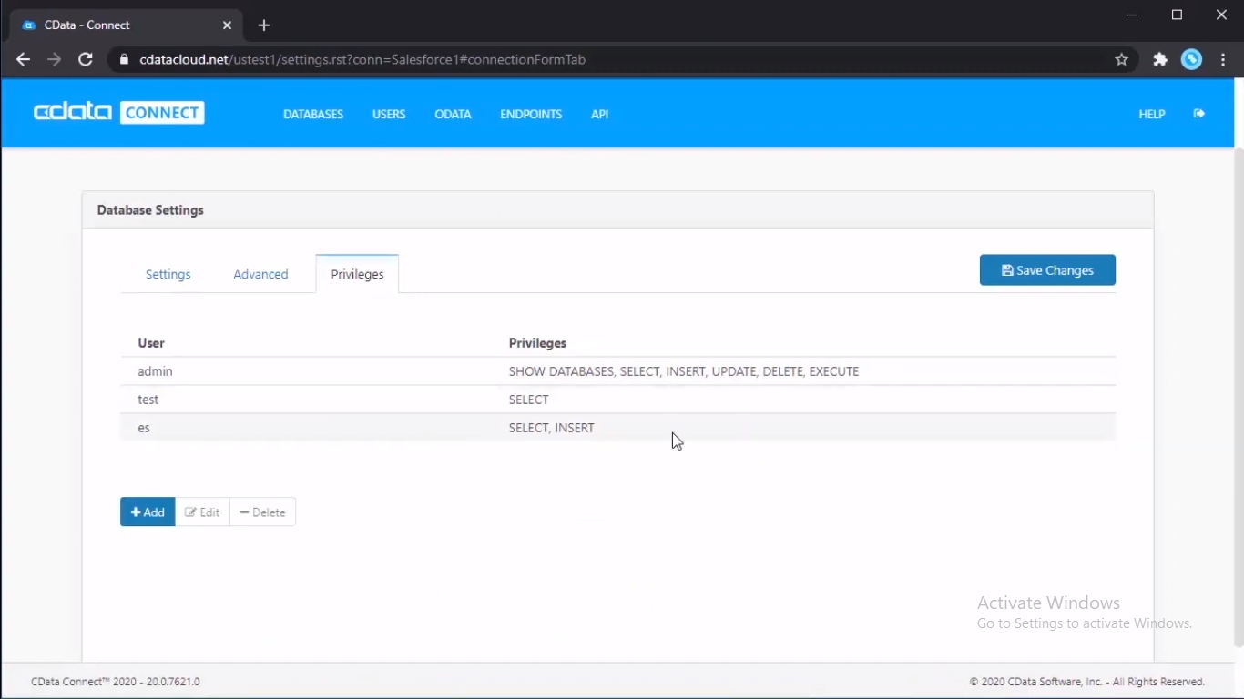Screen dimensions: 1244x699
Task: Switch to the Advanced tab
Action: 260,274
